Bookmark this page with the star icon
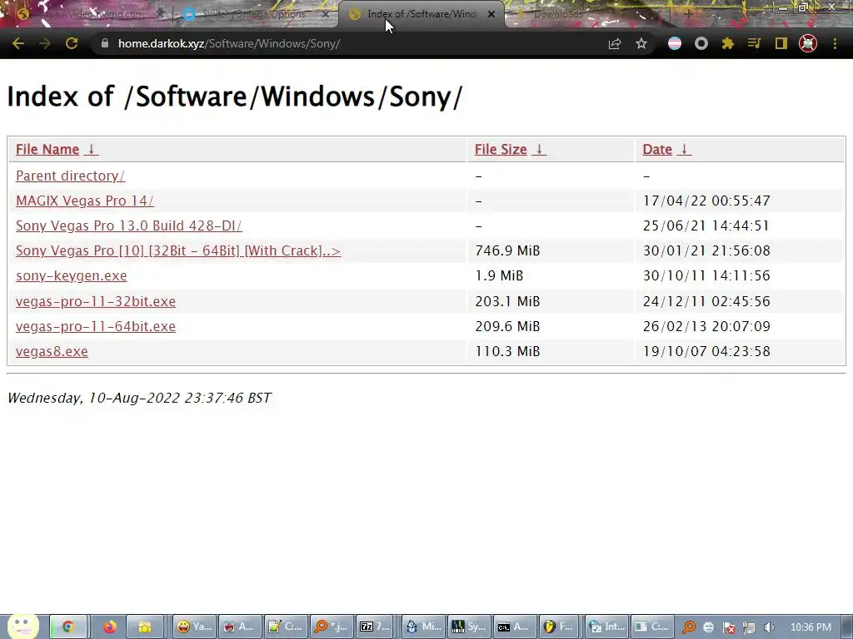 tap(641, 43)
